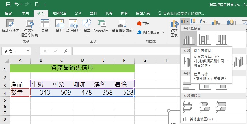
Task: Open the quick access toolbar customize arrow
Action: point(45,5)
